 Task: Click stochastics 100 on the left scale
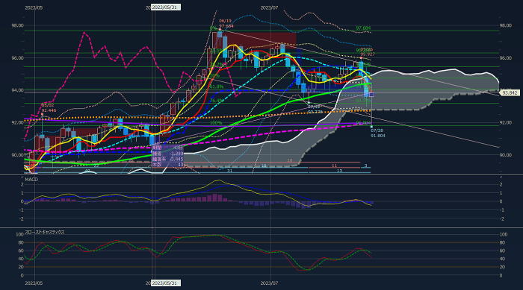[19, 234]
